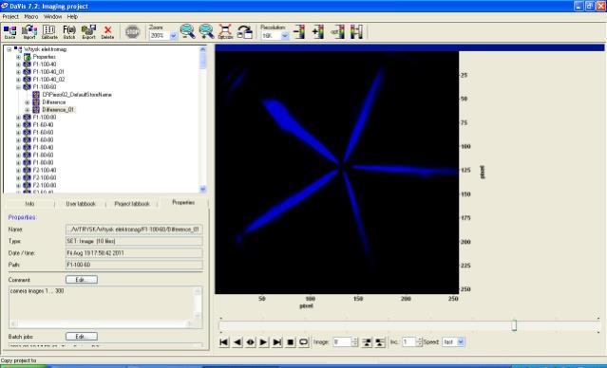Click the stop playback button
The width and height of the screenshot is (607, 368).
pos(291,342)
